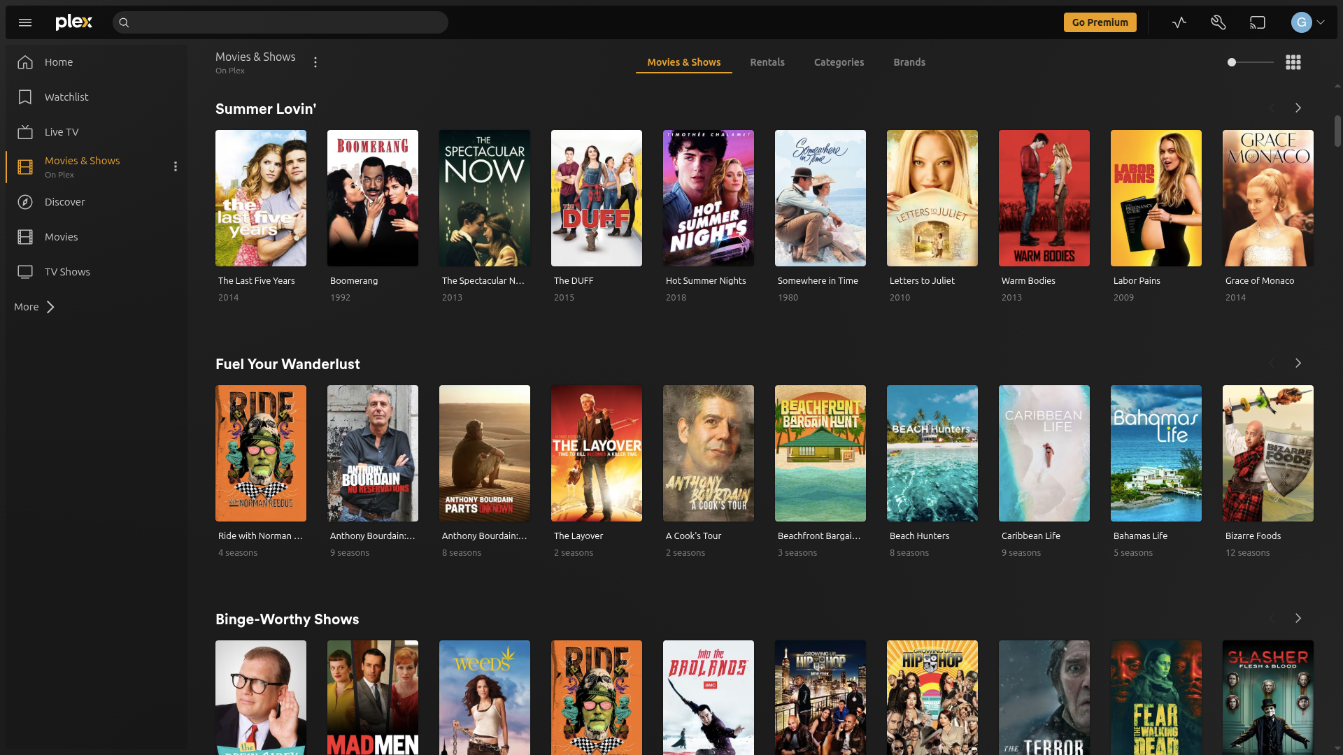This screenshot has width=1343, height=755.
Task: Expand the account avatar dropdown
Action: [1307, 22]
